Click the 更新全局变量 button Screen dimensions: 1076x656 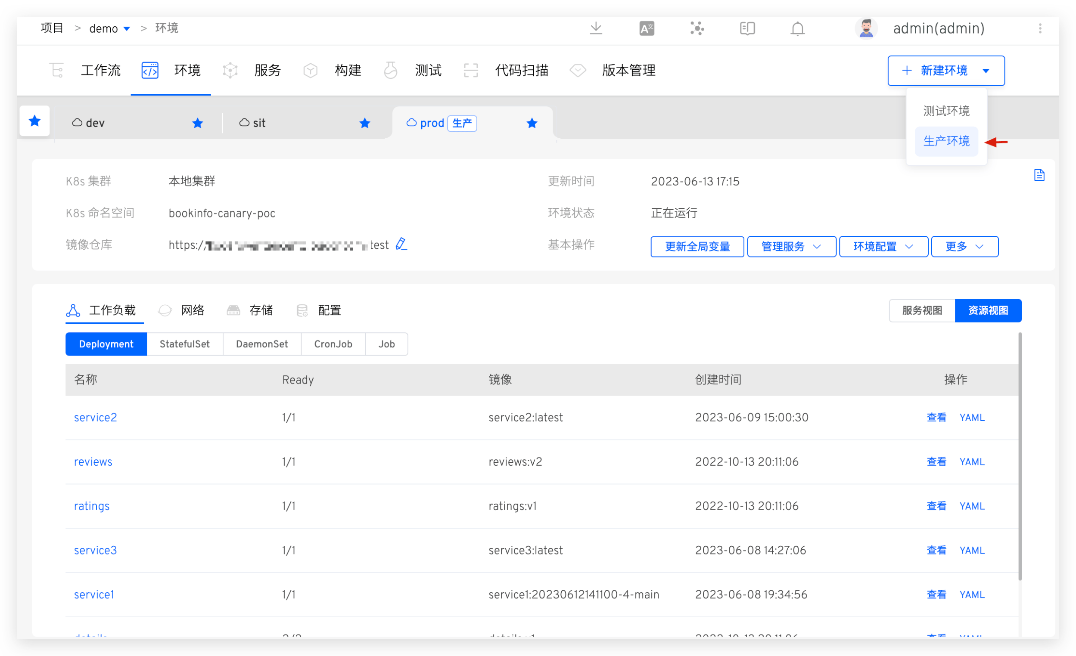pos(697,247)
